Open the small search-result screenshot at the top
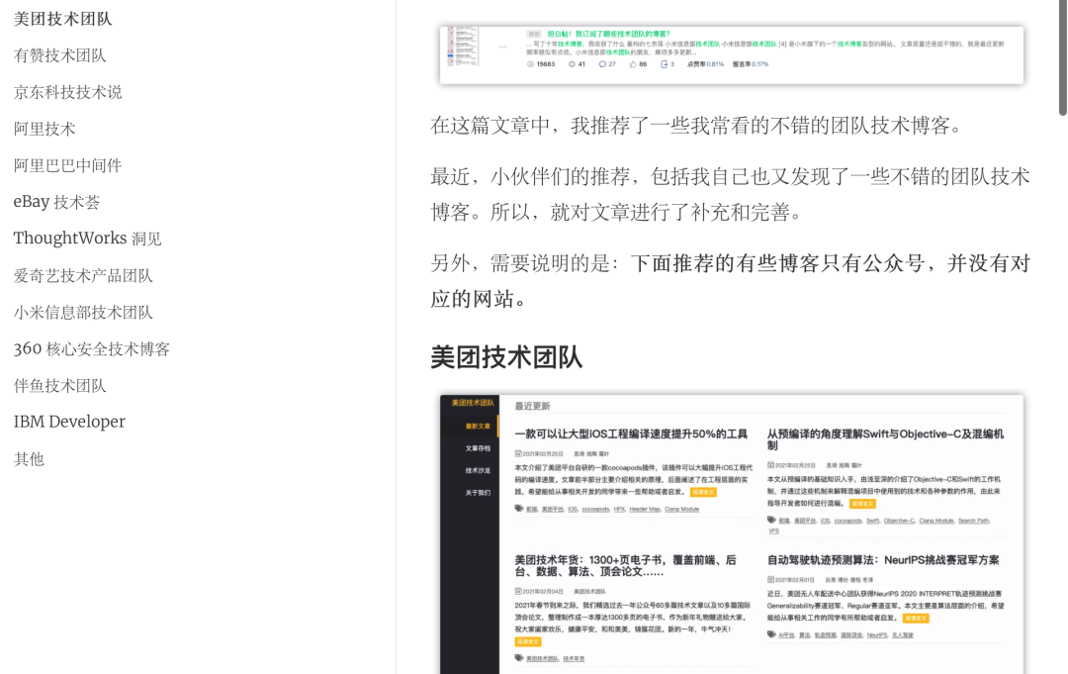 coord(732,55)
